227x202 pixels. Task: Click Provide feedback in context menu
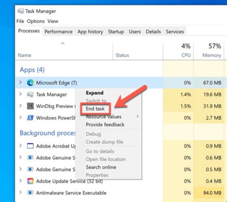point(105,125)
